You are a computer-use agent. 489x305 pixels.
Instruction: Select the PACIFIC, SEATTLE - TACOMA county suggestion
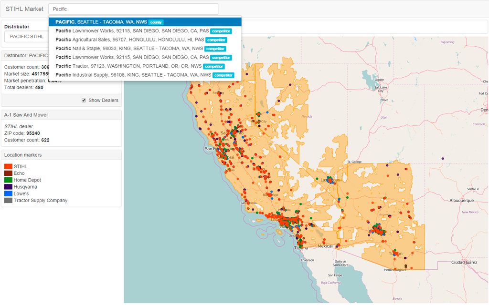(101, 22)
